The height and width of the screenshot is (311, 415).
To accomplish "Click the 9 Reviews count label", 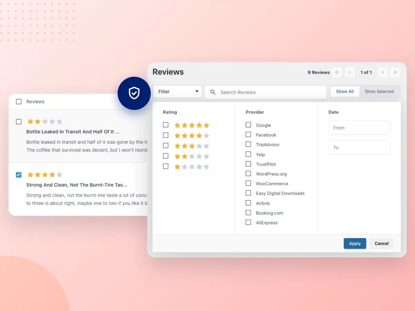I will point(319,73).
